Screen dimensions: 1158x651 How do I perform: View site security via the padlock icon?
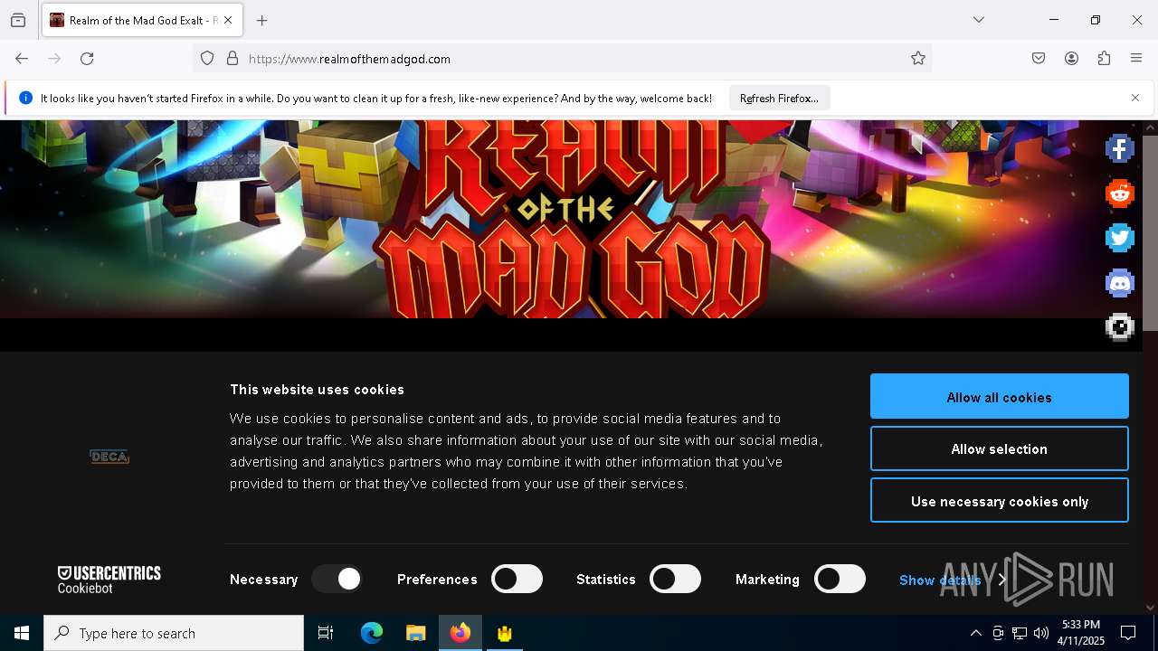(x=233, y=59)
